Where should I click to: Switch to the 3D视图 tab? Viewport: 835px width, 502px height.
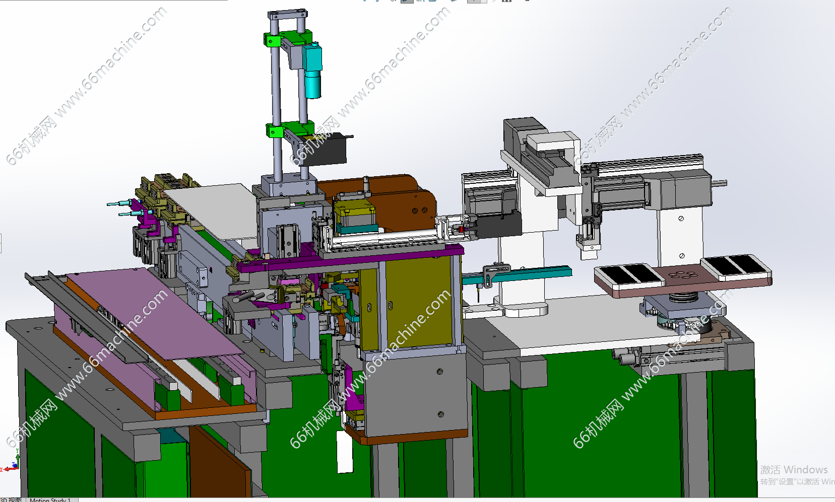11,499
